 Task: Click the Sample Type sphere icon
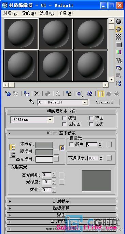pyautogui.click(x=119, y=22)
